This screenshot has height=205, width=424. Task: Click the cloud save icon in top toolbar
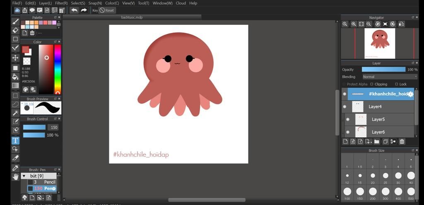click(x=17, y=10)
